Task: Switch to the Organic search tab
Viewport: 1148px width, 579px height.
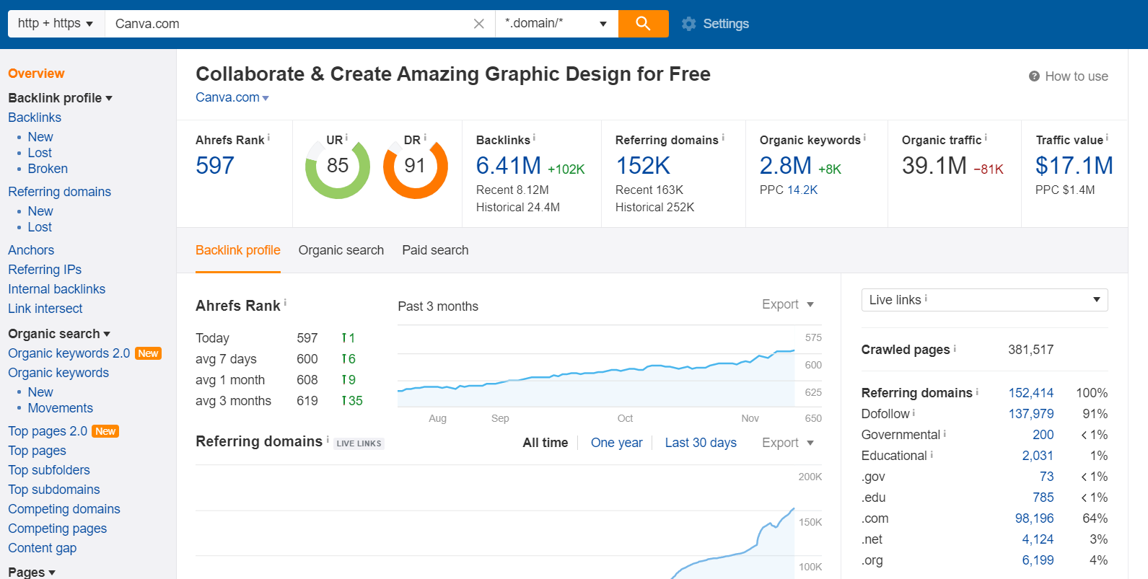Action: [x=341, y=250]
